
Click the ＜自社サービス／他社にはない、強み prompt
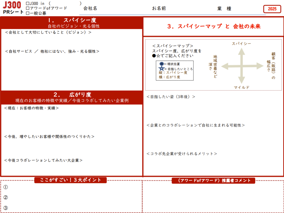tap(52, 51)
